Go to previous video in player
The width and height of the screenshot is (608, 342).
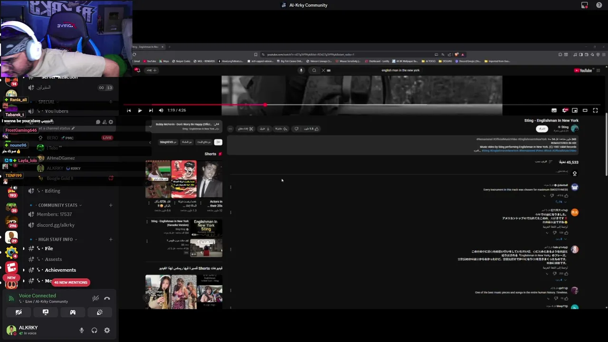(129, 110)
